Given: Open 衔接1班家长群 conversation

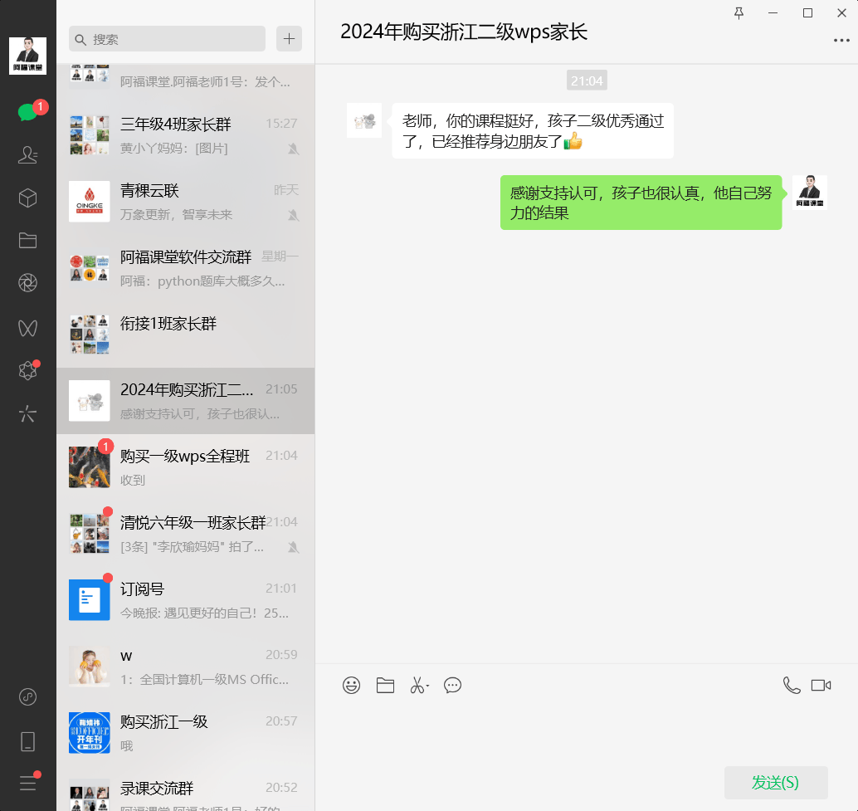Looking at the screenshot, I should tap(186, 335).
